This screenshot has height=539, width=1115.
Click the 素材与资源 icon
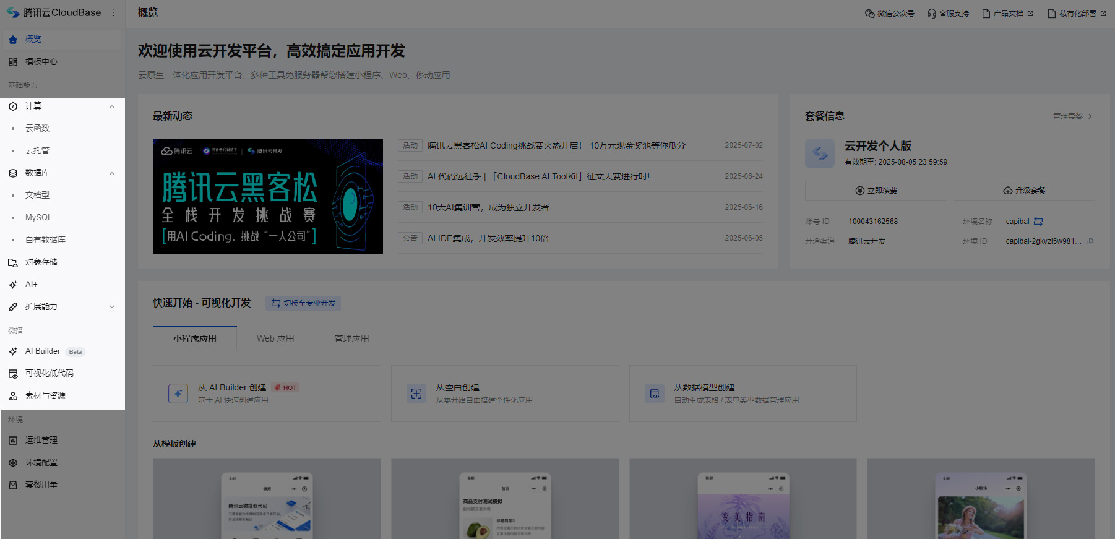click(13, 395)
